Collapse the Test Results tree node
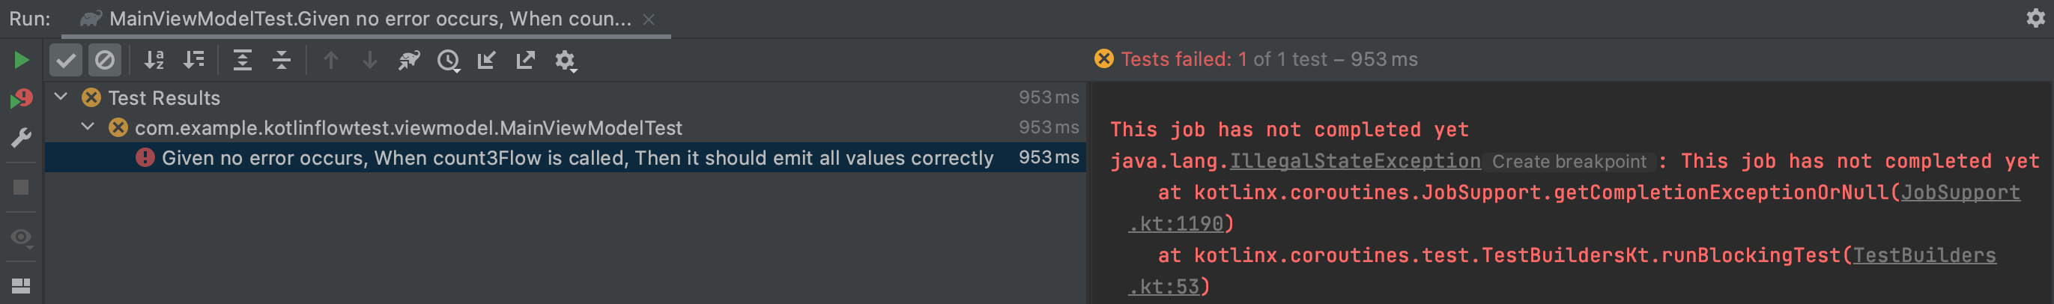Image resolution: width=2054 pixels, height=304 pixels. [61, 97]
